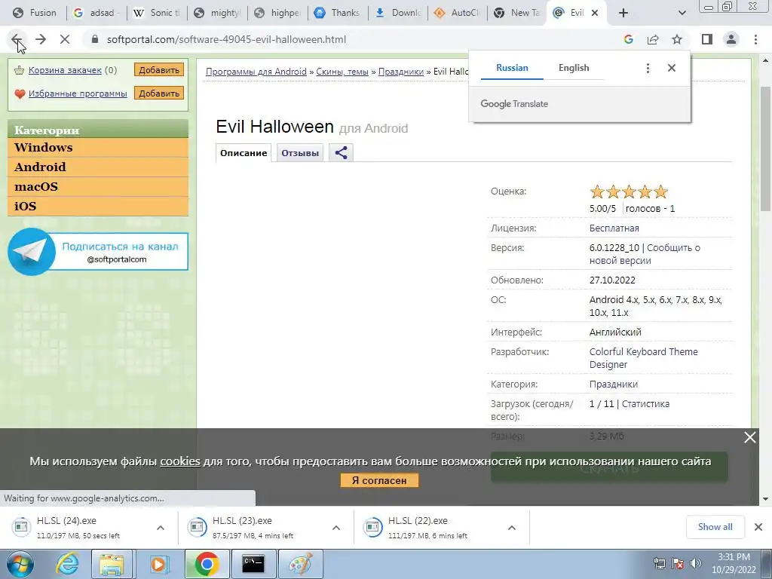Bookmark this page with the star icon
The image size is (772, 579).
(x=677, y=39)
